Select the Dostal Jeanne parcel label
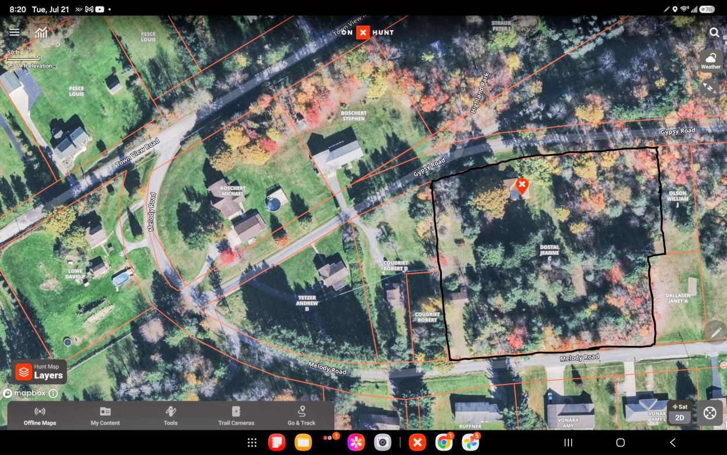727x455 pixels. (x=549, y=250)
